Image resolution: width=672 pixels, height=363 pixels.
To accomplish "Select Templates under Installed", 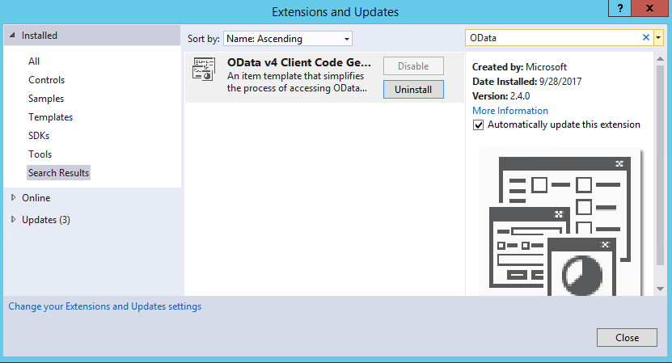I will click(51, 117).
